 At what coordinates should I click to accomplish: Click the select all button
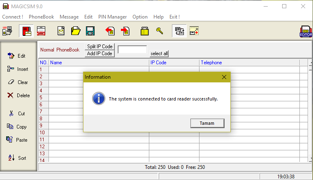[159, 54]
